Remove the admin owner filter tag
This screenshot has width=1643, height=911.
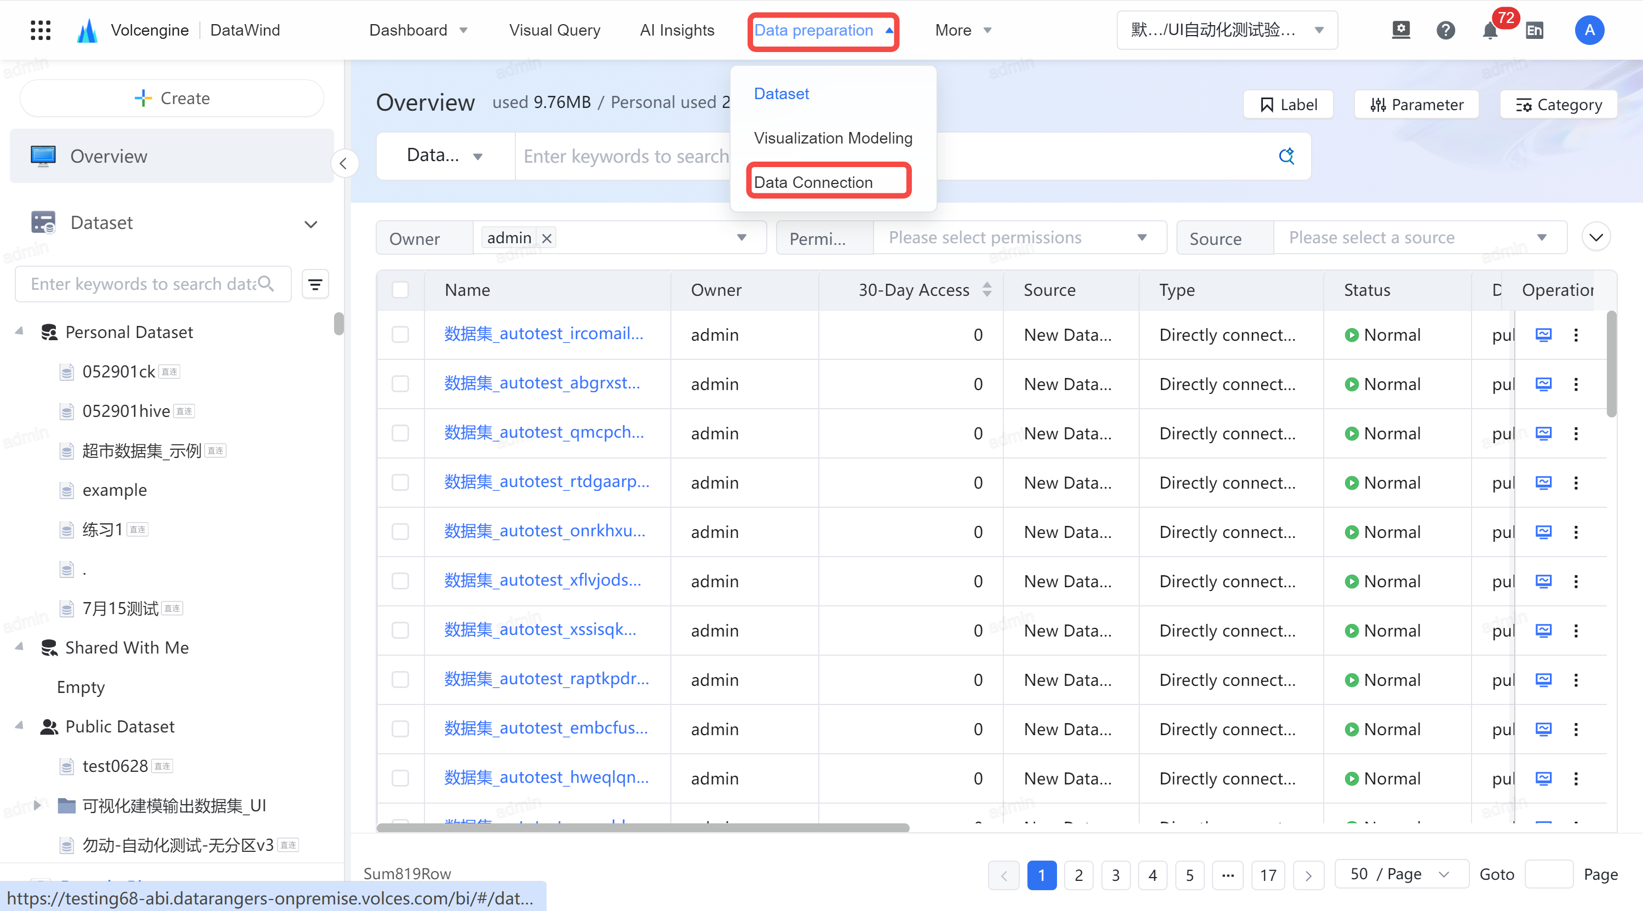[x=547, y=238]
